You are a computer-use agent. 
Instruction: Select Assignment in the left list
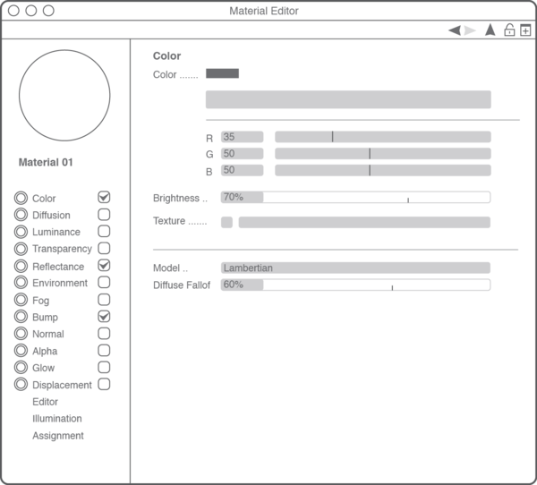(x=58, y=436)
